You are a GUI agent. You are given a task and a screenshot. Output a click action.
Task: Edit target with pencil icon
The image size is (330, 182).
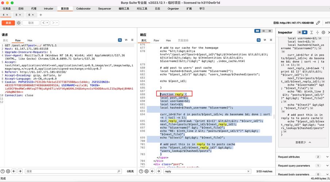pos(318,23)
